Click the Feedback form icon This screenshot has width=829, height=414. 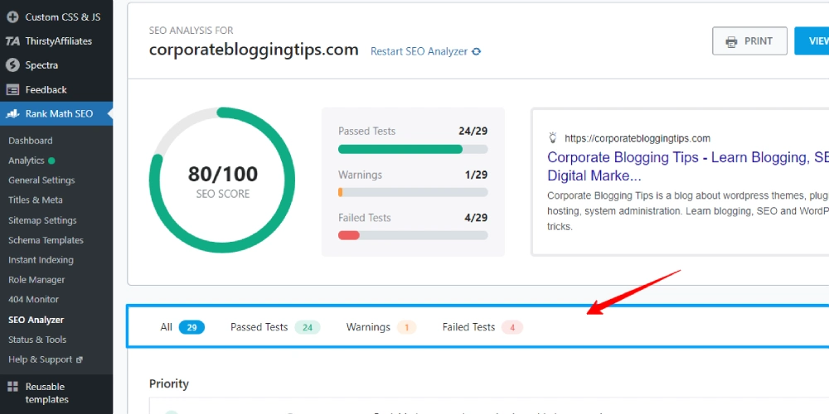click(12, 89)
